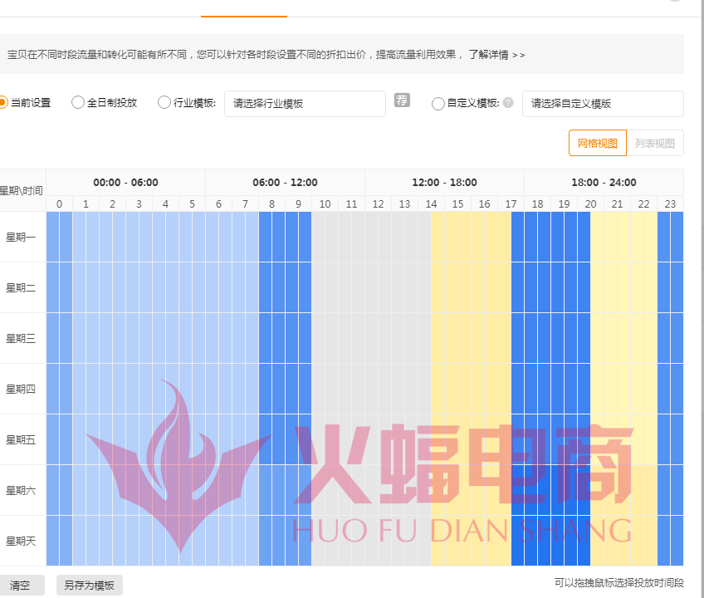The image size is (704, 598).
Task: Select the 星期四 row label
Action: pyautogui.click(x=21, y=389)
